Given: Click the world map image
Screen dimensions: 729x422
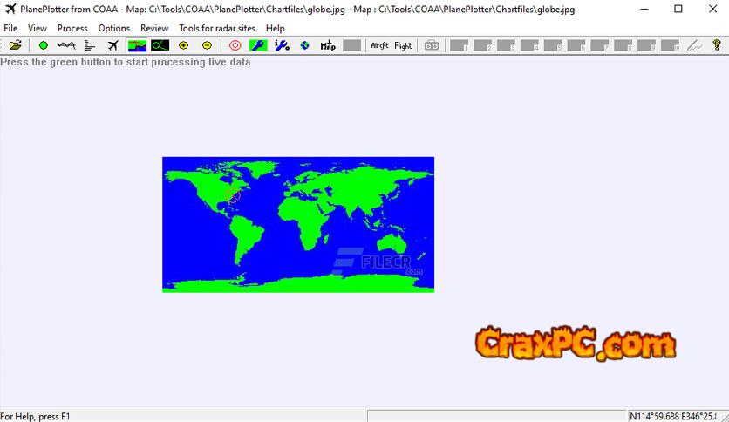Looking at the screenshot, I should click(297, 224).
